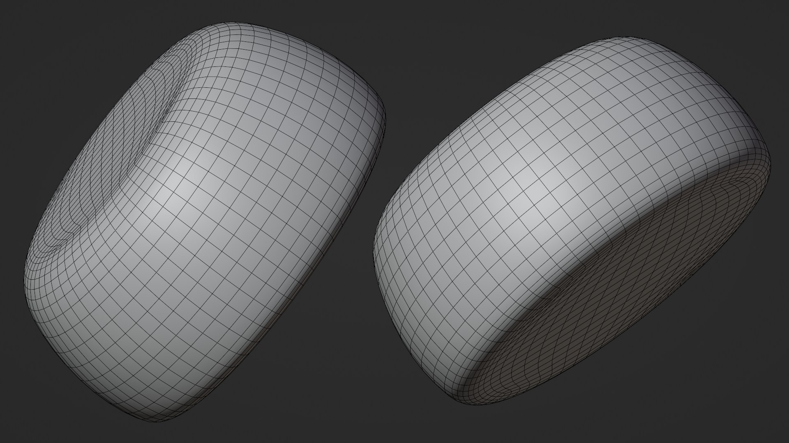Screen dimensions: 789x443
Task: Select the right wireframe tire mesh
Action: point(572,221)
